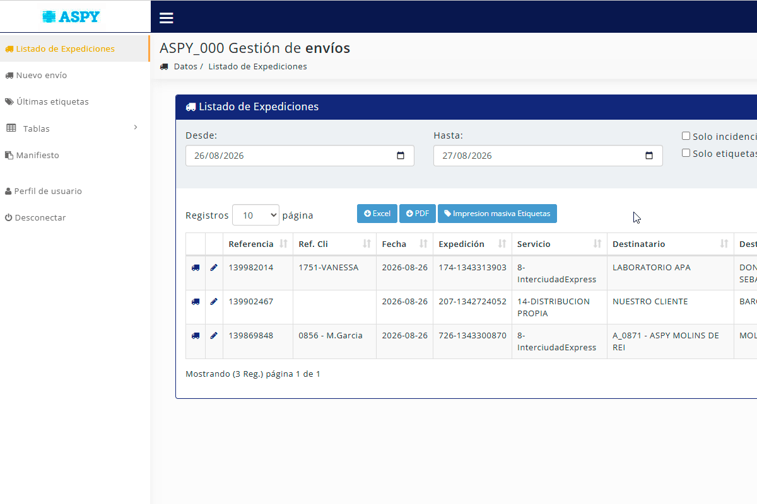Sort table by Fecha column arrows
The width and height of the screenshot is (757, 504).
pyautogui.click(x=424, y=244)
